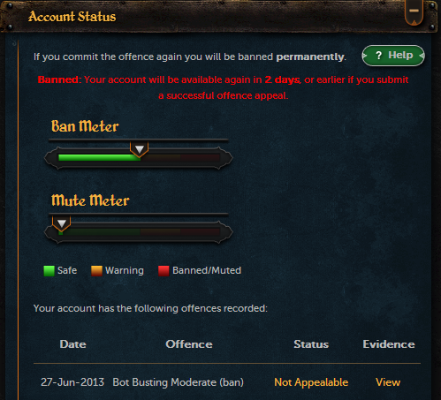Click the Not Appealable status link
The height and width of the screenshot is (400, 441).
(x=311, y=382)
